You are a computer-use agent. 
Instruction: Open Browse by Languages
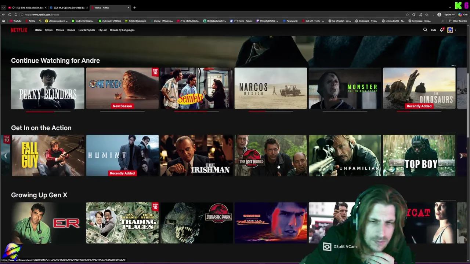122,30
